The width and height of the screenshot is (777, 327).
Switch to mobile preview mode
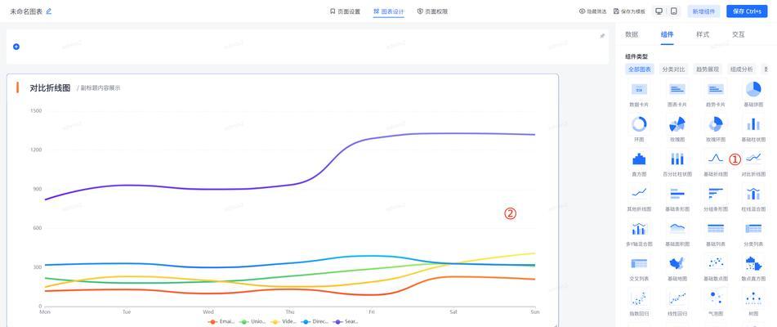673,11
